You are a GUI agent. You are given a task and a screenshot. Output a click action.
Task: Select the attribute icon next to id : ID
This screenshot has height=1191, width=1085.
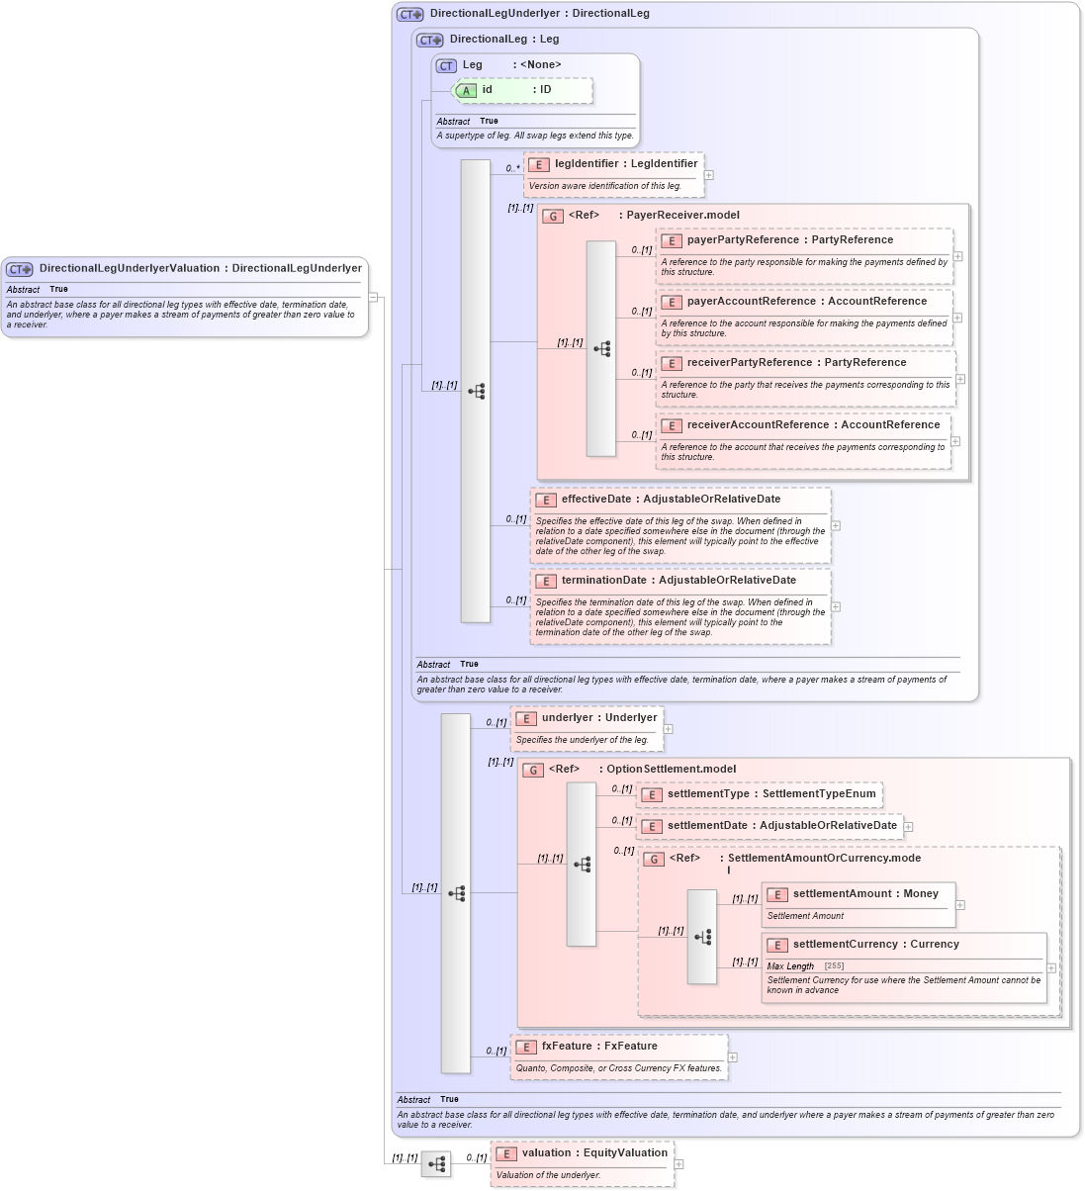click(x=465, y=90)
